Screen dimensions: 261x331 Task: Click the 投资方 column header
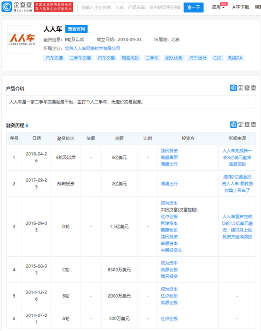coord(188,139)
